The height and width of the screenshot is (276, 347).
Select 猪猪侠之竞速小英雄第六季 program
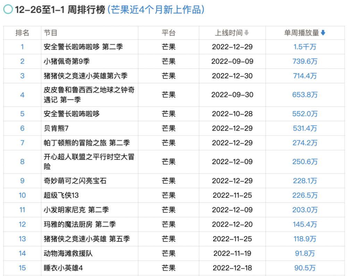coord(86,76)
